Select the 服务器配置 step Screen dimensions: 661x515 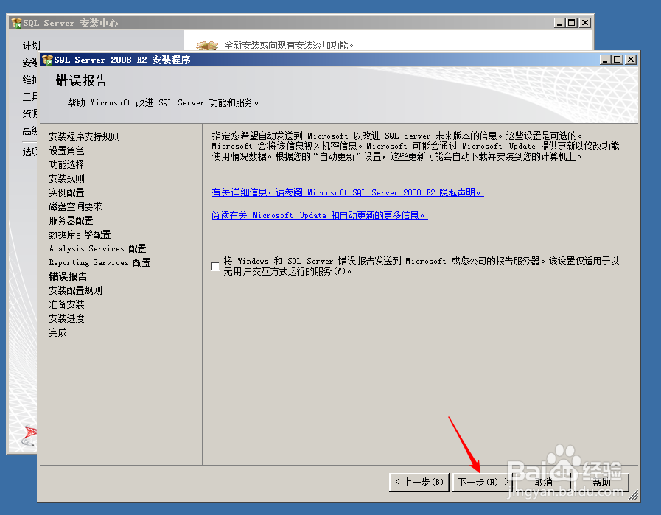[x=71, y=220]
